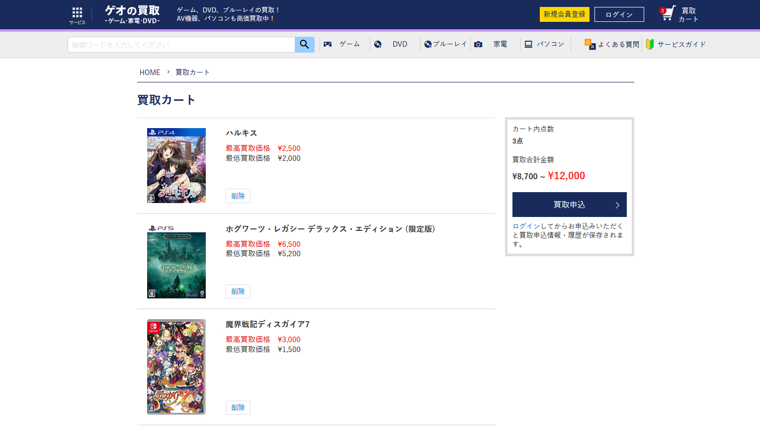Focus the search keyword input field

point(181,45)
